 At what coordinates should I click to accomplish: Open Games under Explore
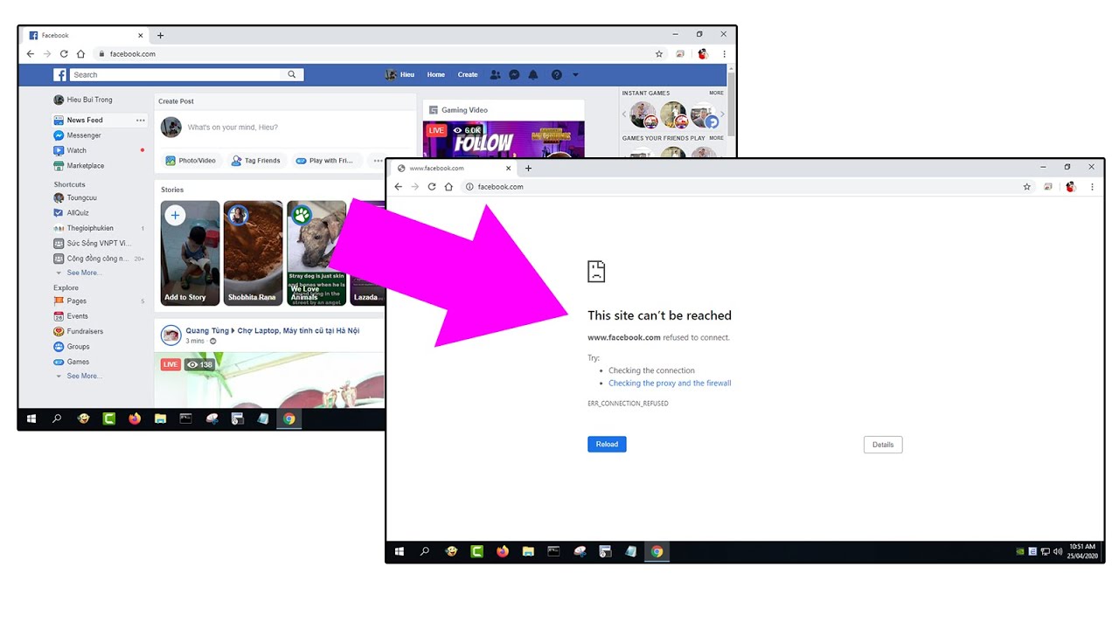click(x=72, y=362)
